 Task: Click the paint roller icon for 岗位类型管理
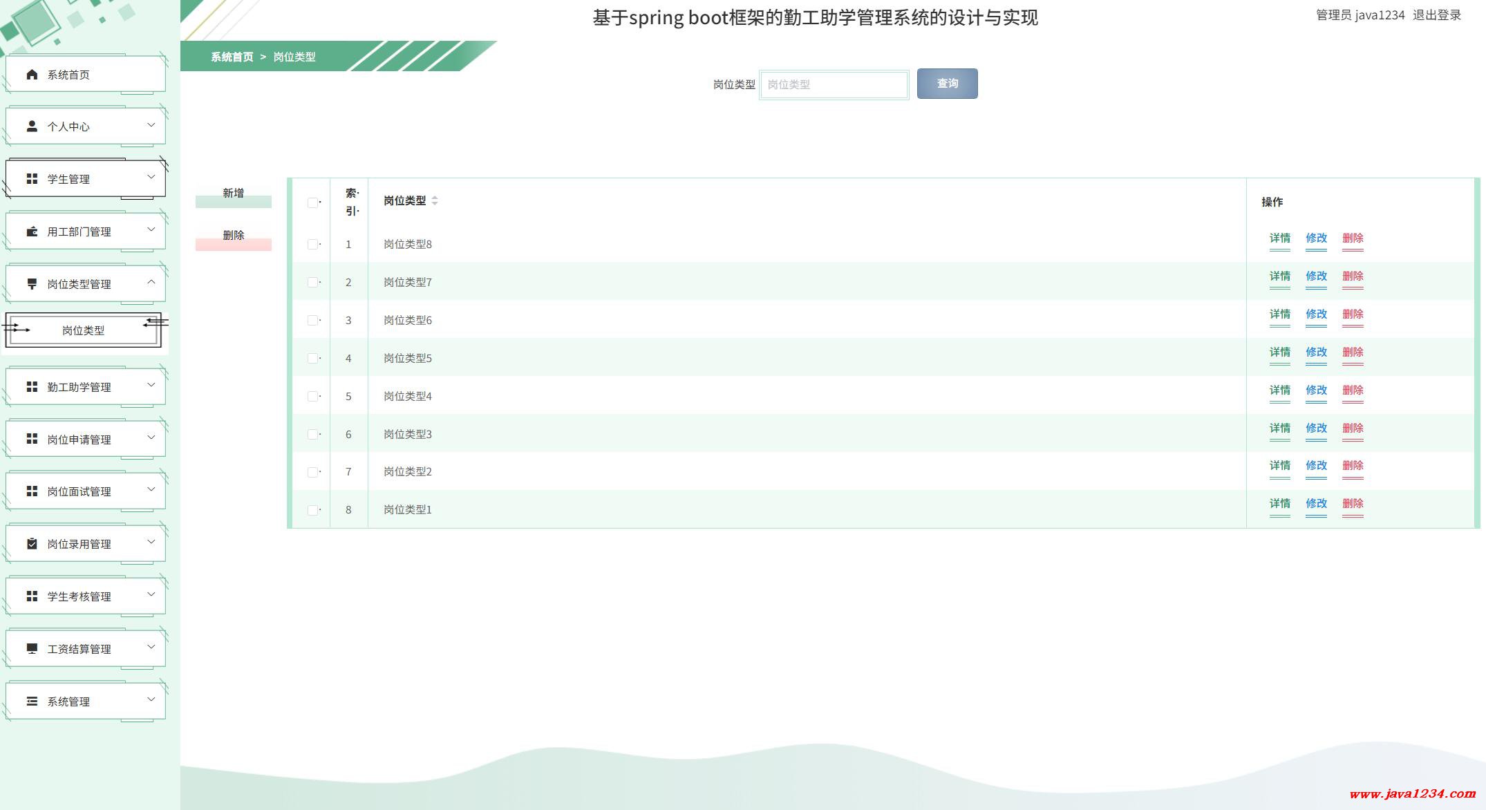[x=32, y=284]
